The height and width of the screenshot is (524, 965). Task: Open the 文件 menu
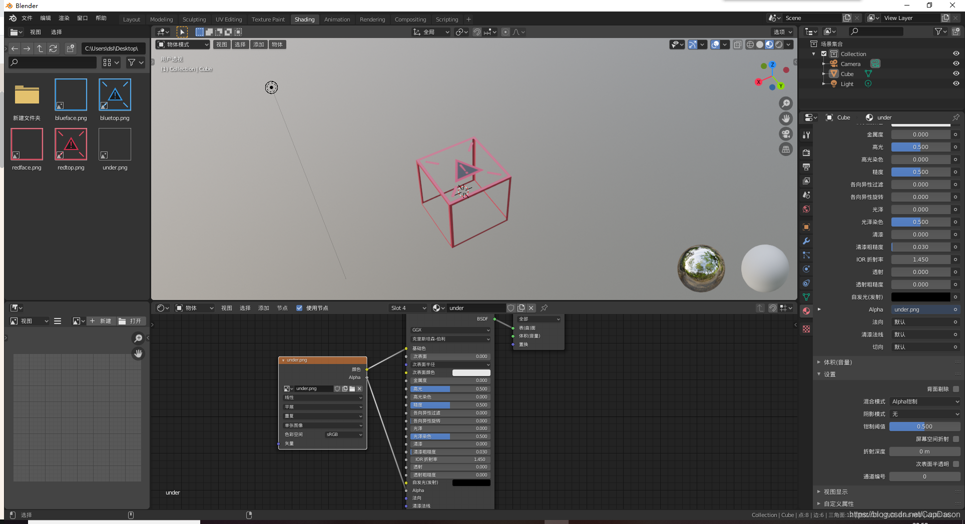coord(27,18)
